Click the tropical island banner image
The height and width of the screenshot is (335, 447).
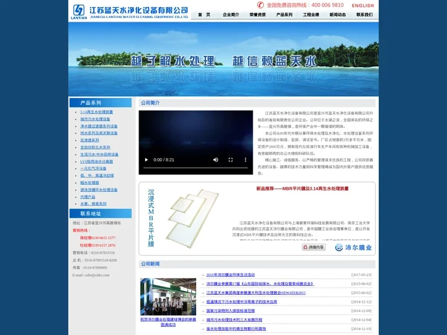click(223, 60)
